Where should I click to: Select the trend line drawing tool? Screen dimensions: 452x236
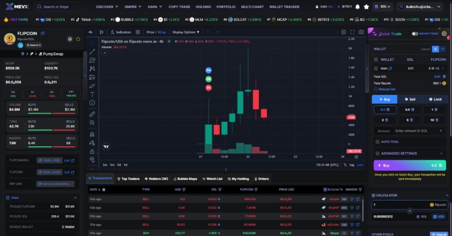click(x=92, y=52)
